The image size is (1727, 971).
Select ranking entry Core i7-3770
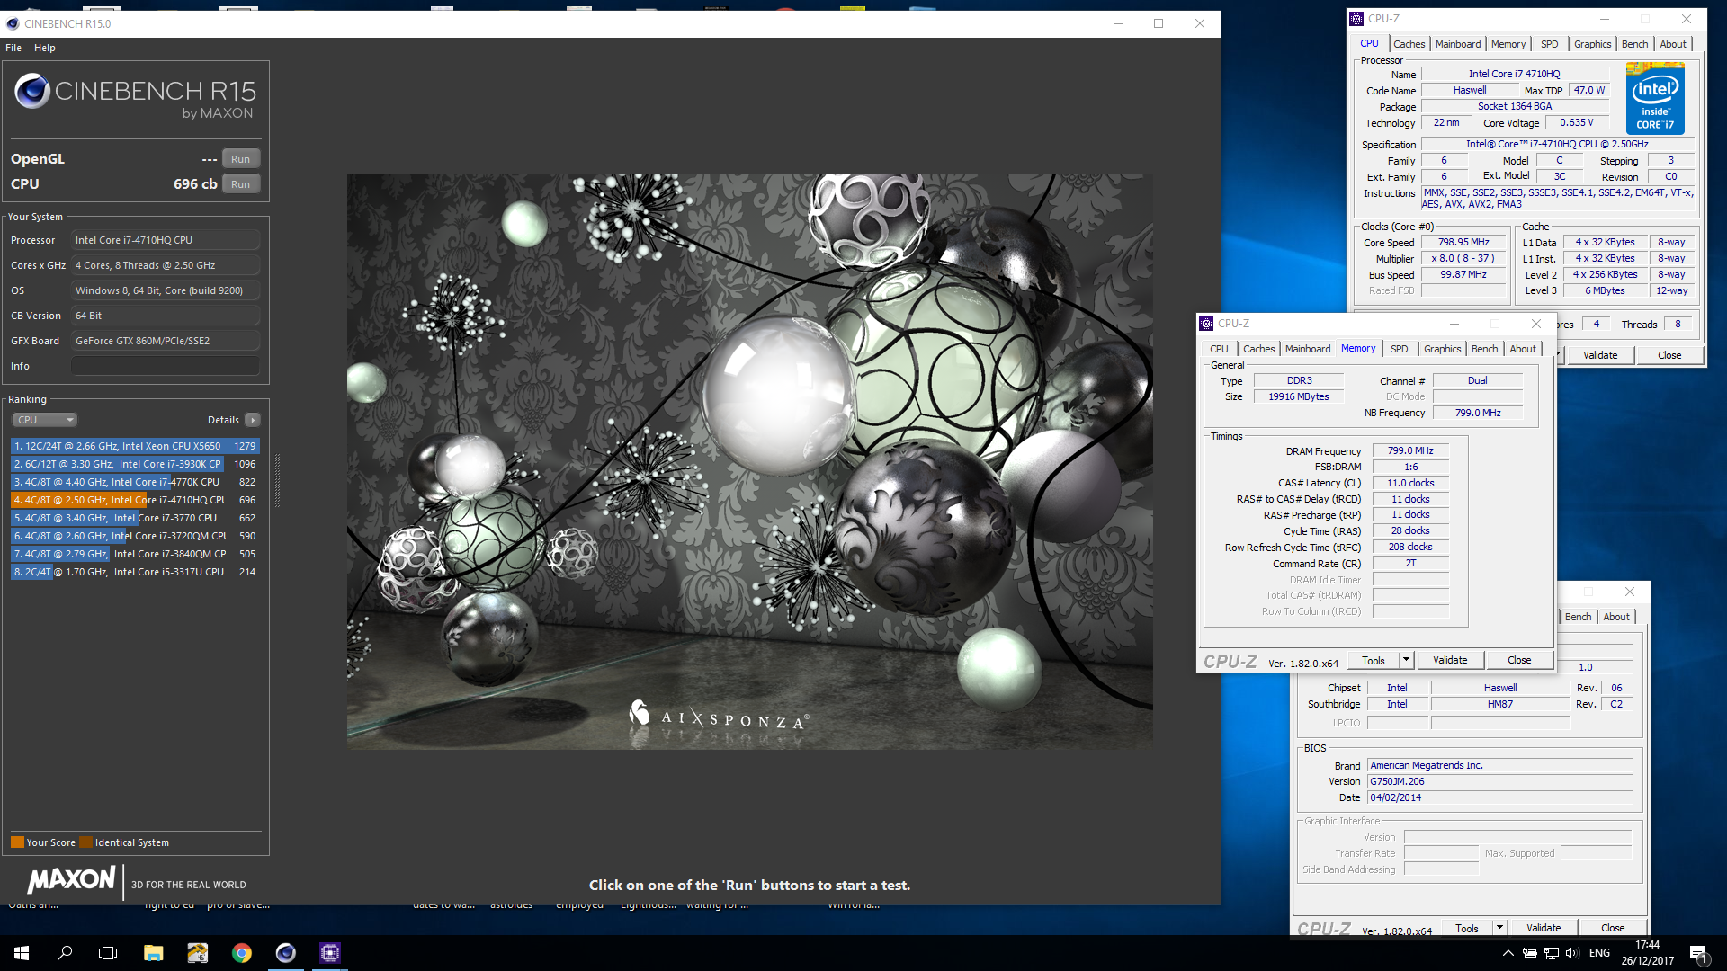pos(135,518)
